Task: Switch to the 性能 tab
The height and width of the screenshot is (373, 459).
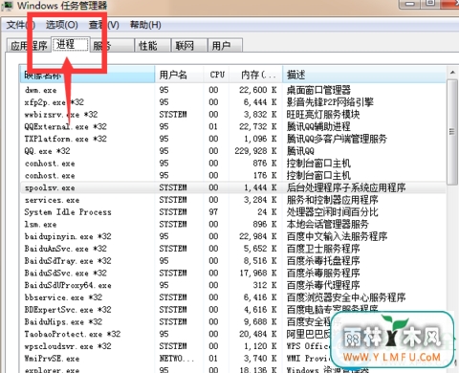Action: tap(152, 46)
